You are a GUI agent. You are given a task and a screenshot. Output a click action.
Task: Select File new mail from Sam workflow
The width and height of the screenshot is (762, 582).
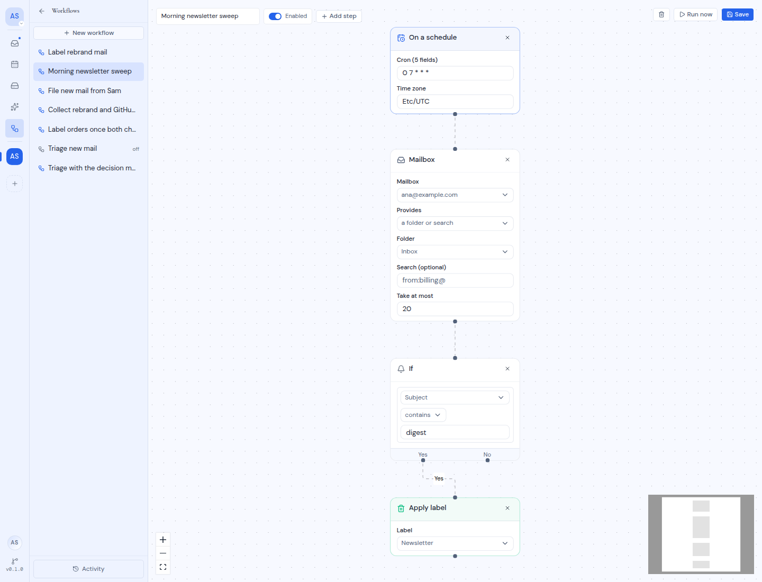(x=88, y=91)
